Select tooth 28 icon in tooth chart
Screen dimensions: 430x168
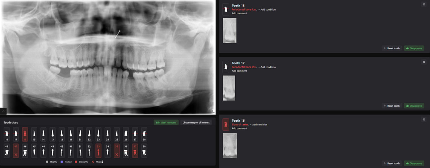coord(144,134)
